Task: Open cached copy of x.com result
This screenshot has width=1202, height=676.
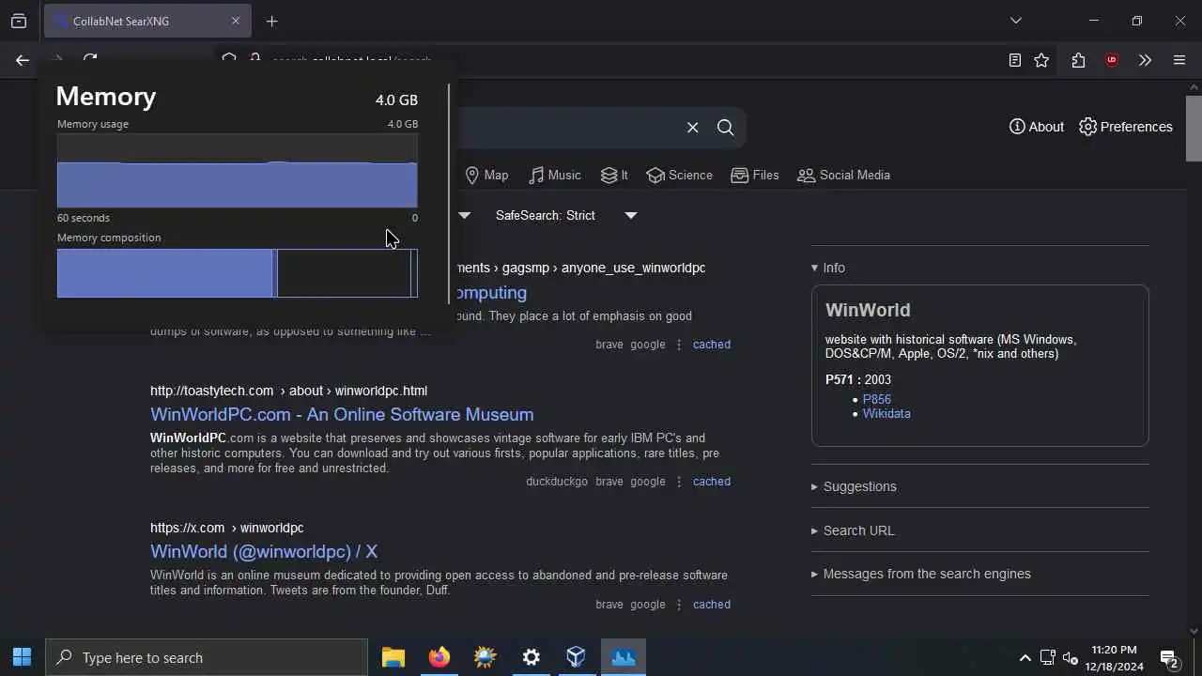Action: (712, 605)
